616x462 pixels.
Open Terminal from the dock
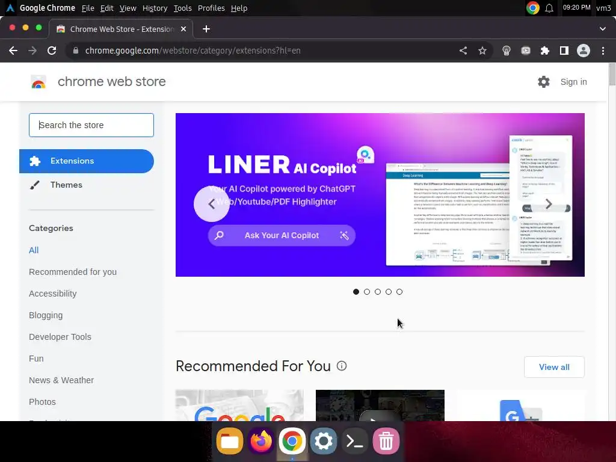coord(355,441)
